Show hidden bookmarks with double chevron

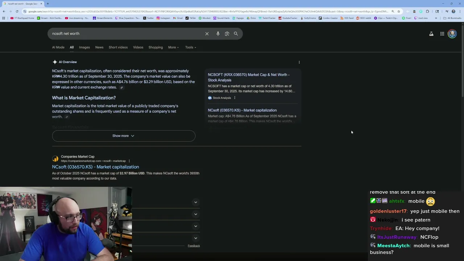436,18
